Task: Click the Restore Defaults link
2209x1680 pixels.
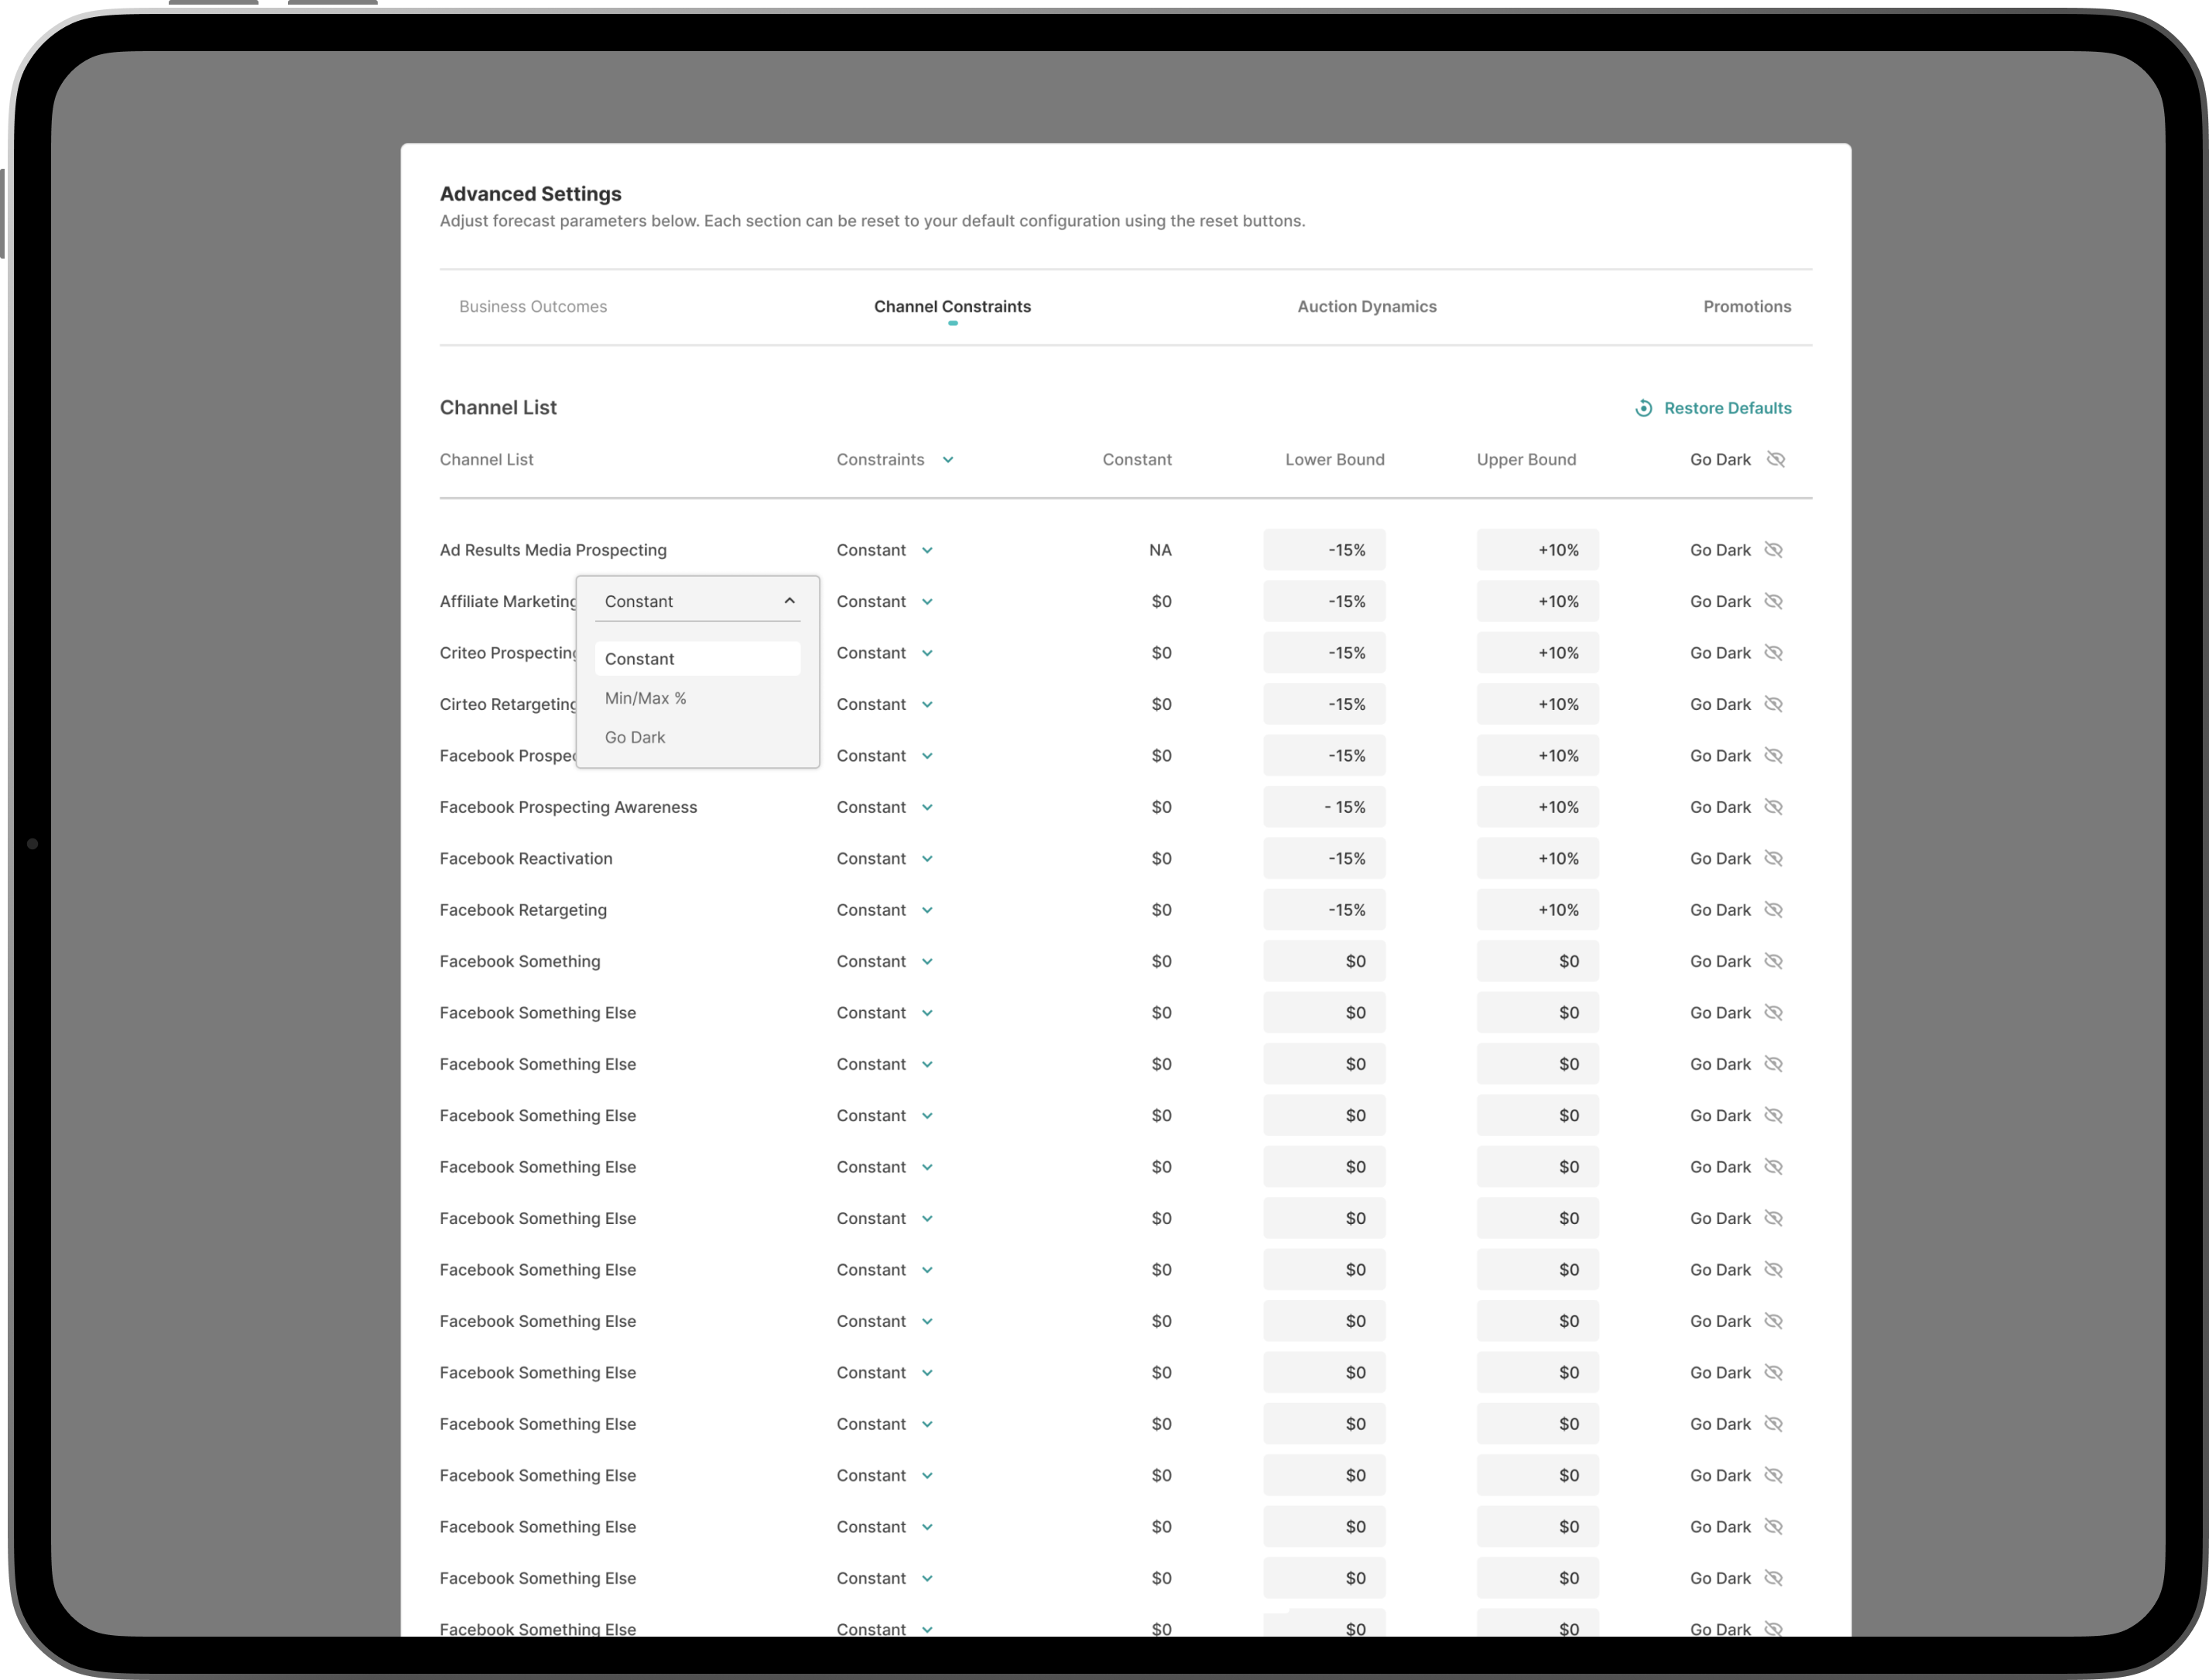Action: (x=1728, y=408)
